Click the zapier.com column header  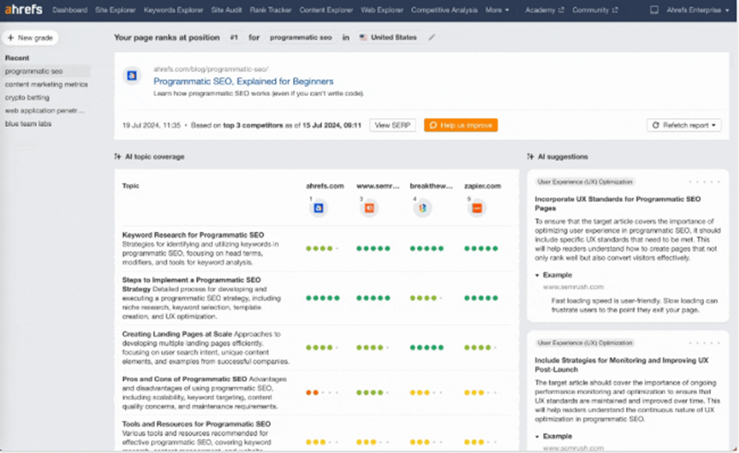483,186
